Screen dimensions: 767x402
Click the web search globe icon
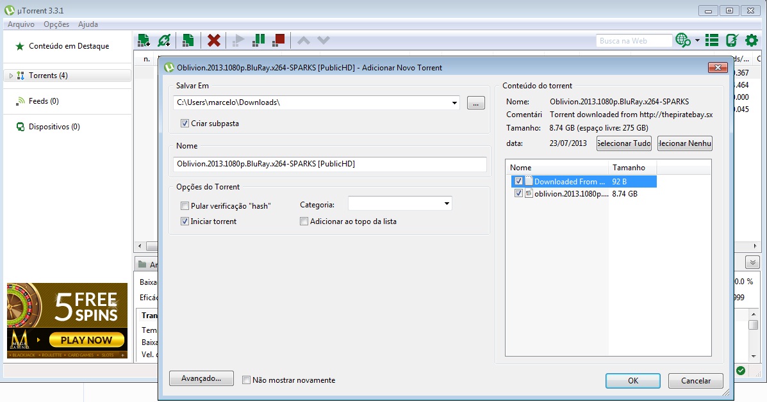click(x=682, y=40)
